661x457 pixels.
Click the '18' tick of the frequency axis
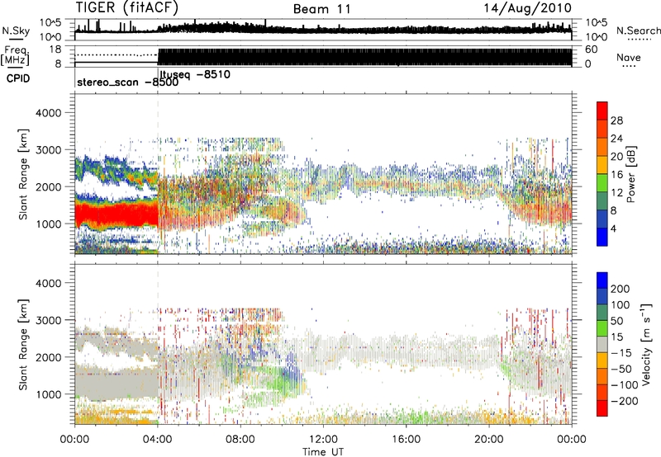pyautogui.click(x=55, y=49)
